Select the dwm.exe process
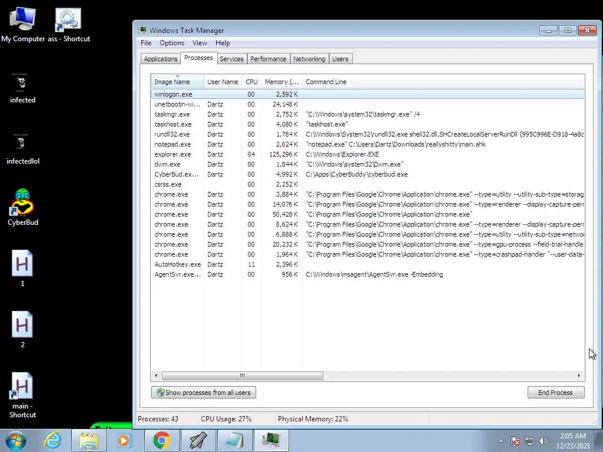 pyautogui.click(x=367, y=164)
